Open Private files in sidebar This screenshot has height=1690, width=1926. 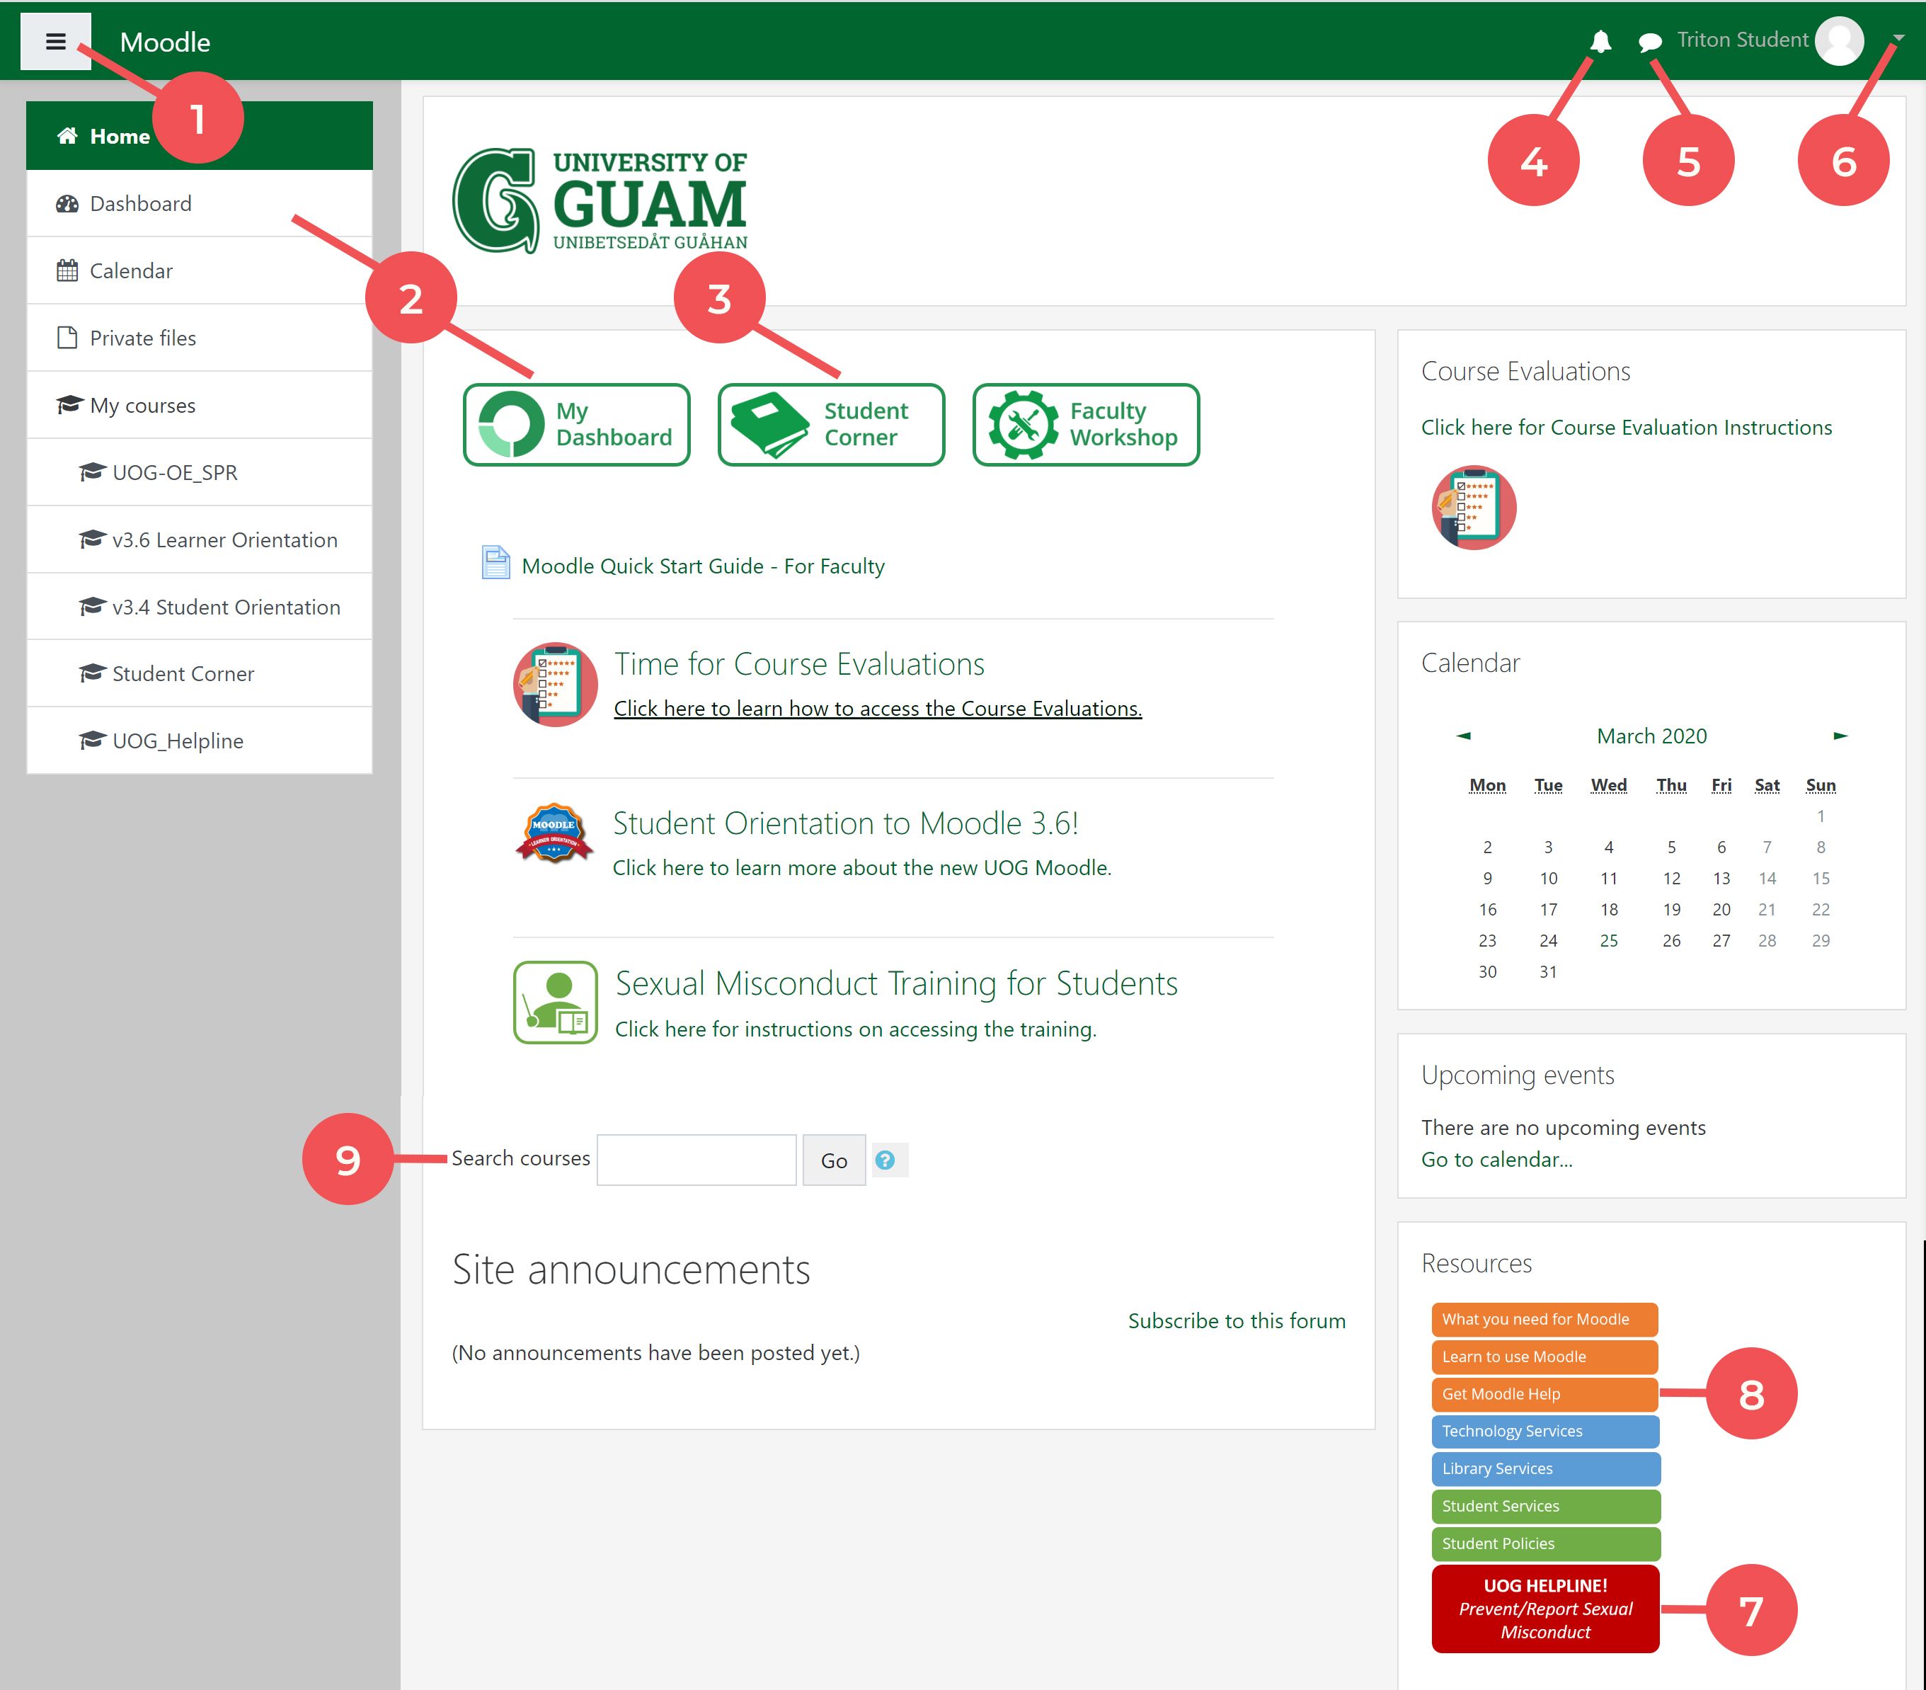pyautogui.click(x=199, y=338)
